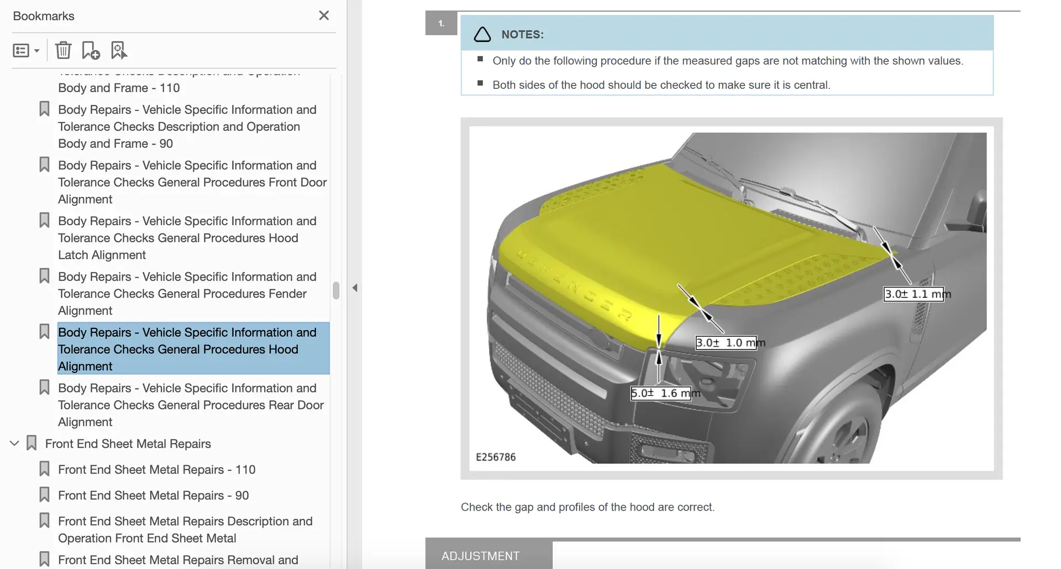Click bookmark icon beside Body and Frame - 90
Screen dimensions: 1061x569
[x=45, y=109]
